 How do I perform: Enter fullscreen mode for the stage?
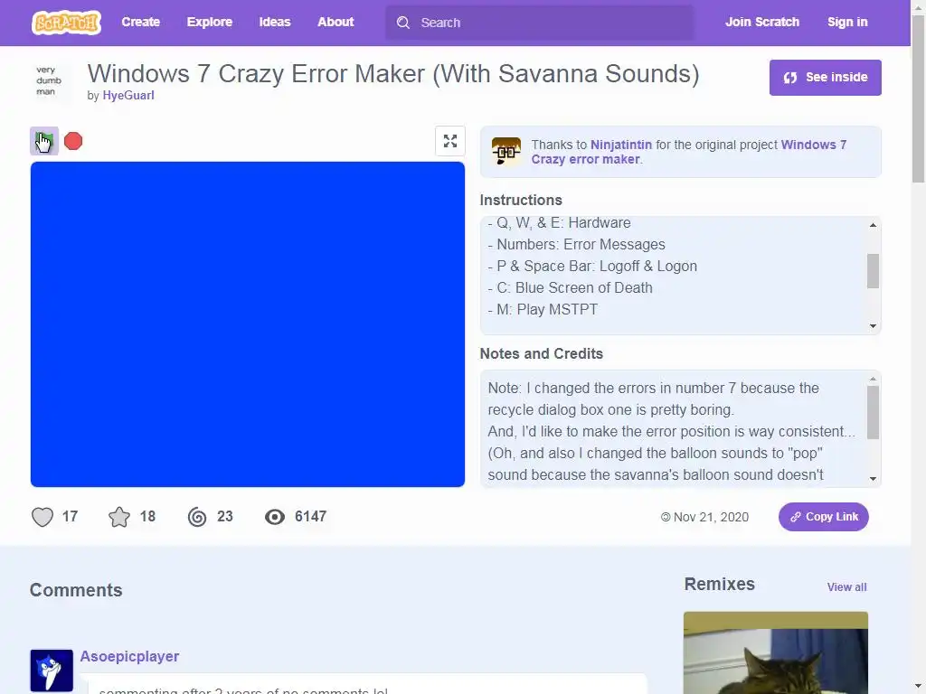coord(450,141)
